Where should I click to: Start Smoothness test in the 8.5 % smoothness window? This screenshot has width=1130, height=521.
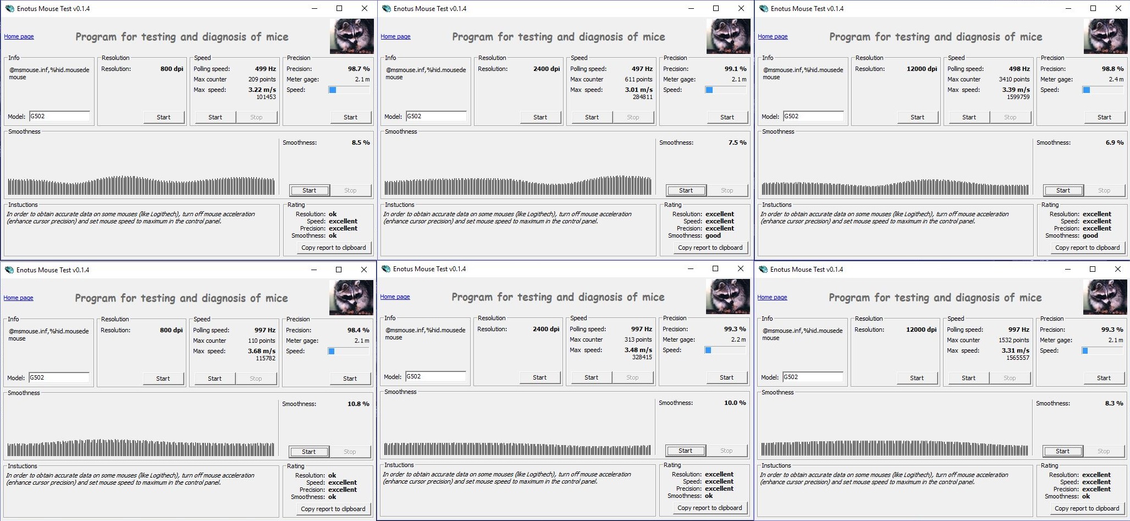tap(309, 190)
